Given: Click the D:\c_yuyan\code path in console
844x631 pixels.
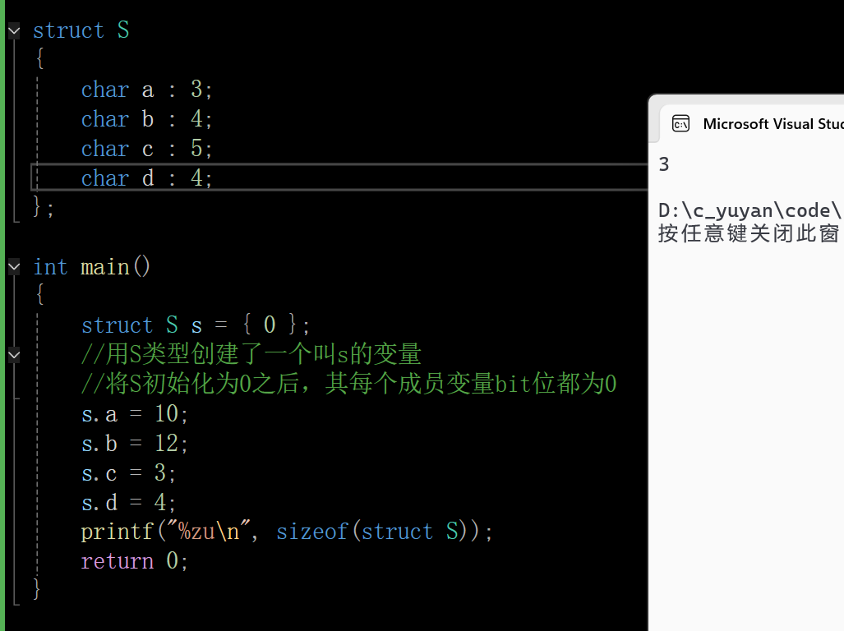Looking at the screenshot, I should point(749,210).
